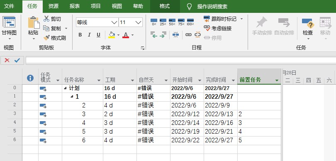Viewport: 336px width, 161px height.
Task: Open the 完成时间 column filter dropdown
Action: (x=234, y=80)
